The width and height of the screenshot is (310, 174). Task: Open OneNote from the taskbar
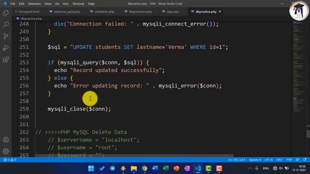187,168
